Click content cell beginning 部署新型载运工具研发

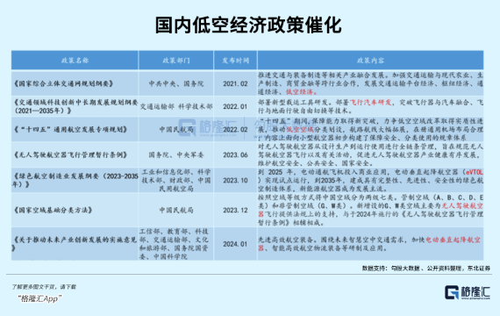[x=370, y=106]
